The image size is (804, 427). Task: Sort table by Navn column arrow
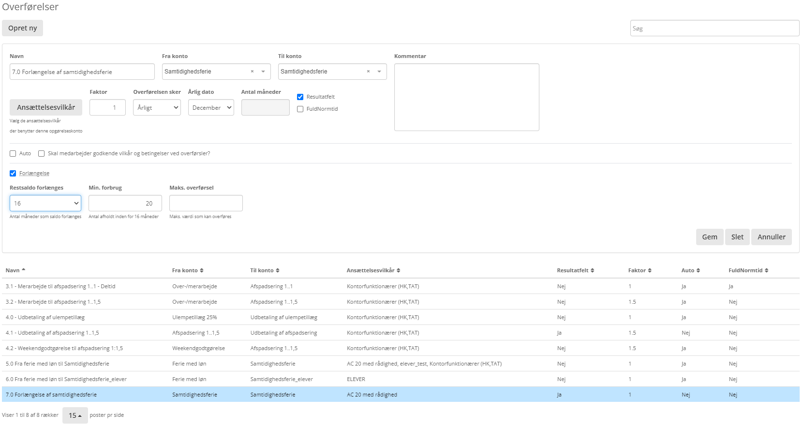[23, 270]
